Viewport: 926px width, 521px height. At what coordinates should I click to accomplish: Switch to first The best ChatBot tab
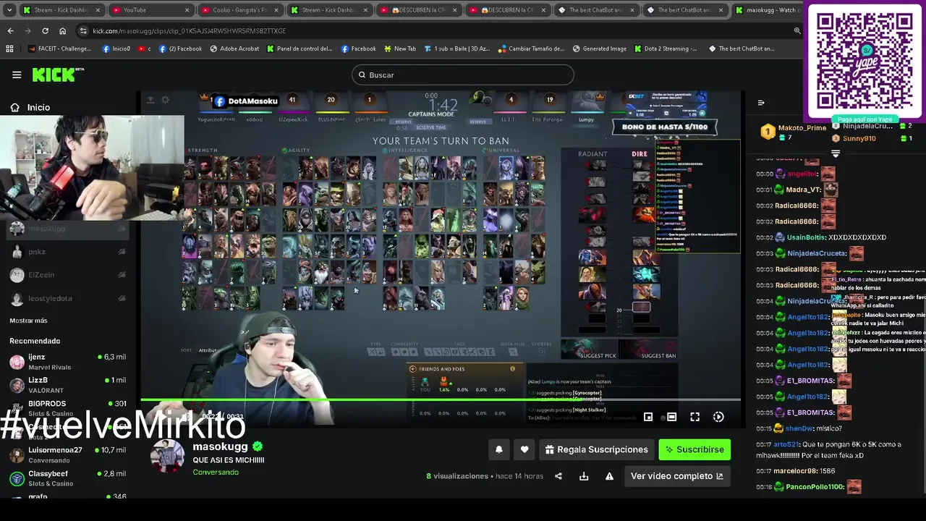596,10
